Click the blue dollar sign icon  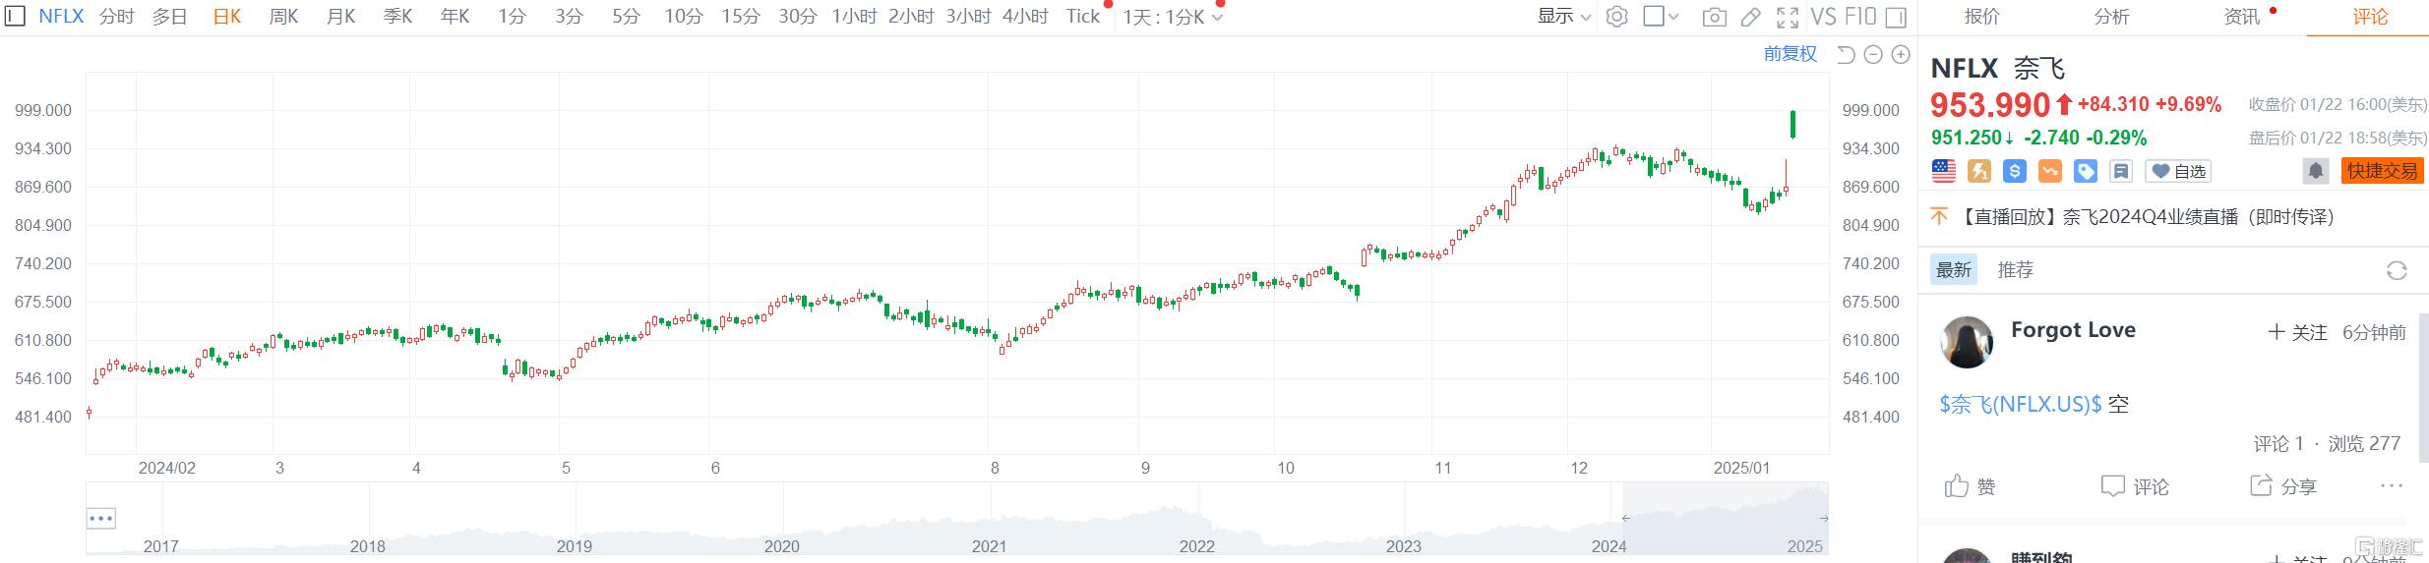click(2015, 171)
